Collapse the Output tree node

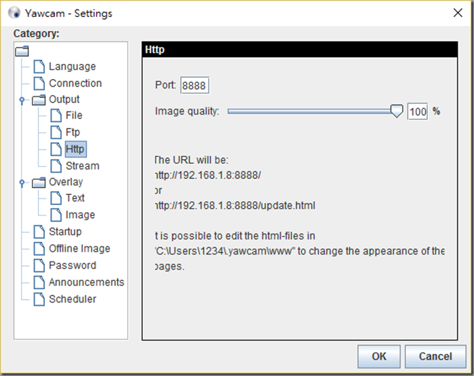(x=21, y=100)
